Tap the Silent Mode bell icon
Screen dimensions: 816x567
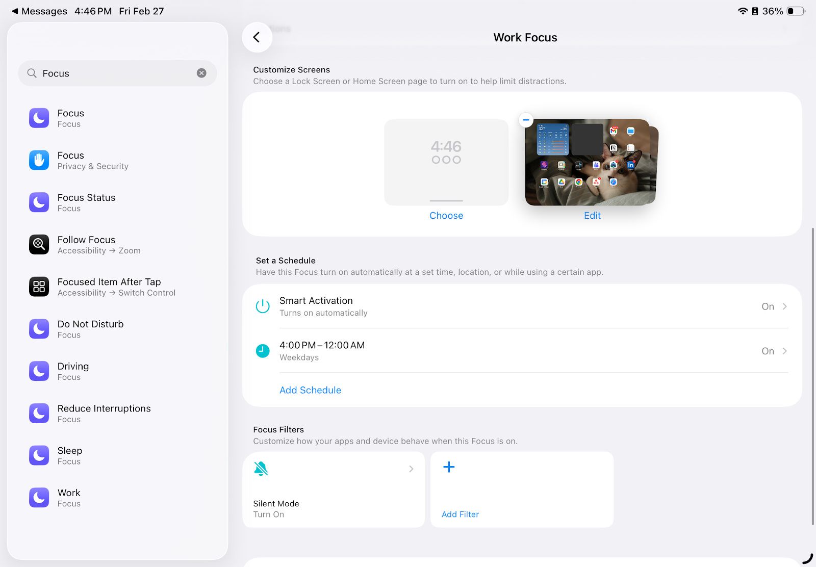click(x=261, y=469)
